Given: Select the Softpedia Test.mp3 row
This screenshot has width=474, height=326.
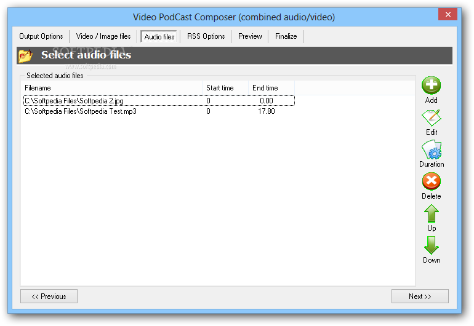Looking at the screenshot, I should tap(159, 111).
